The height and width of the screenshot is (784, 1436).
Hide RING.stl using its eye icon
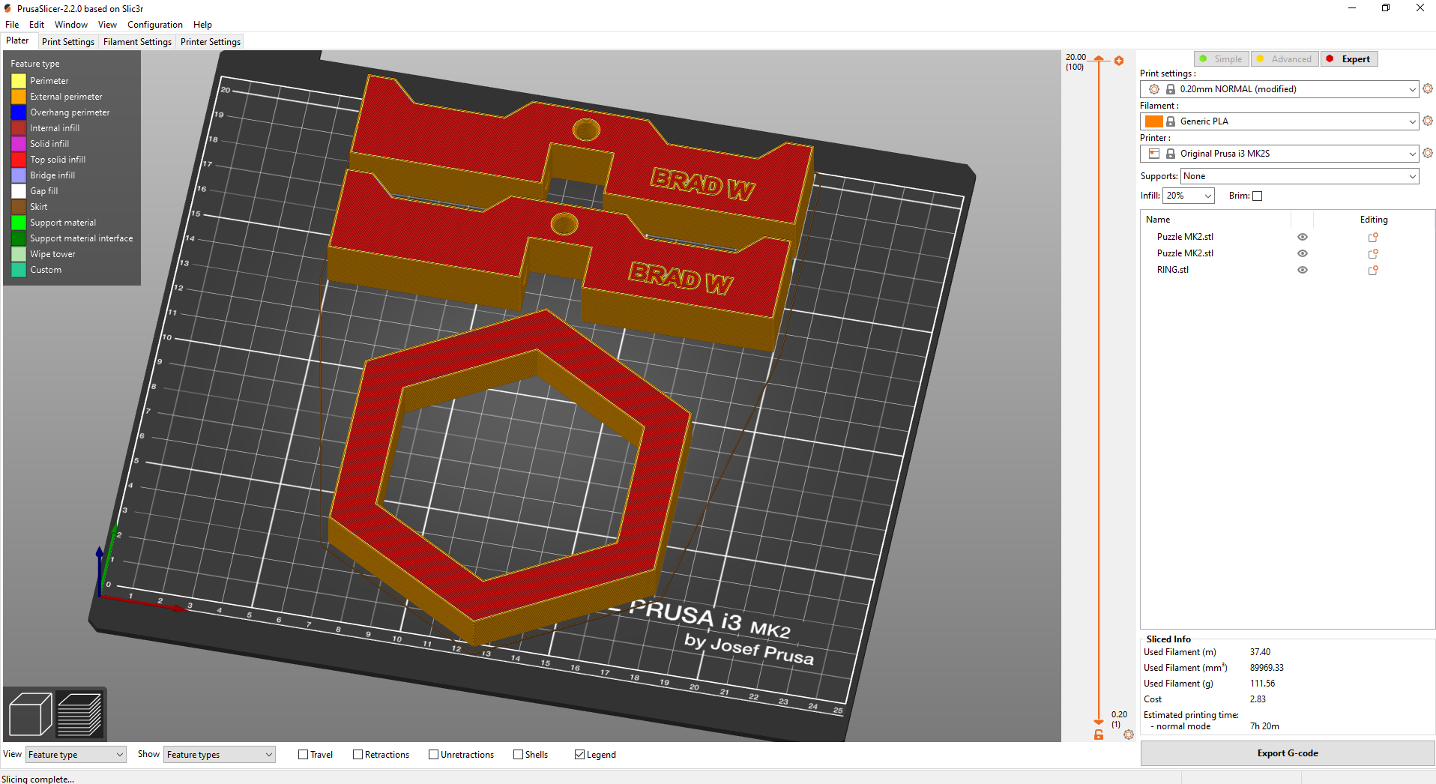[1303, 270]
